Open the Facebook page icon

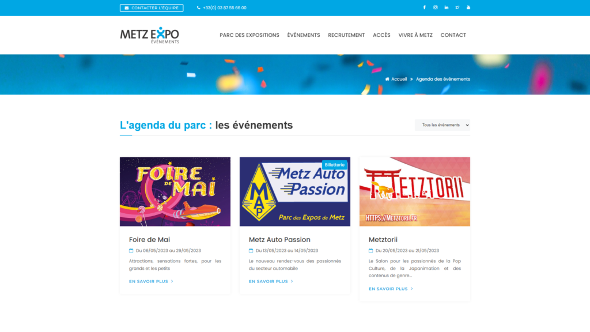pos(425,7)
